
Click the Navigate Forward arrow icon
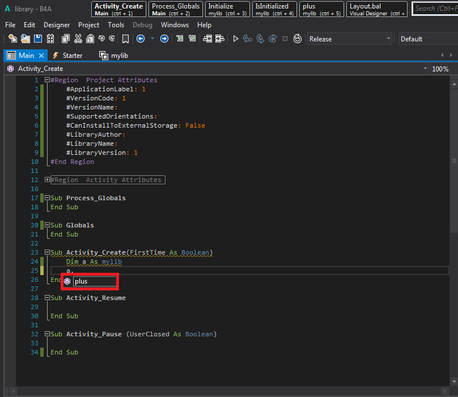164,39
